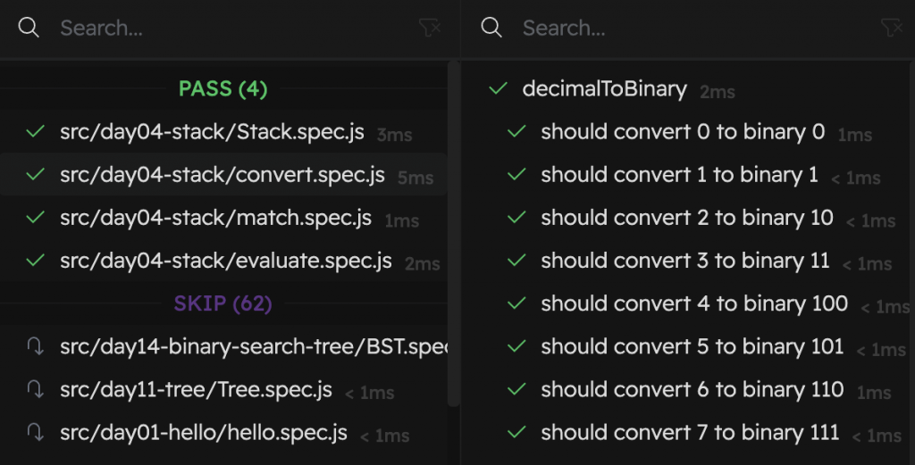Screen dimensions: 915x465
Task: Click the skip icon beside hello.spec.js
Action: [x=36, y=433]
